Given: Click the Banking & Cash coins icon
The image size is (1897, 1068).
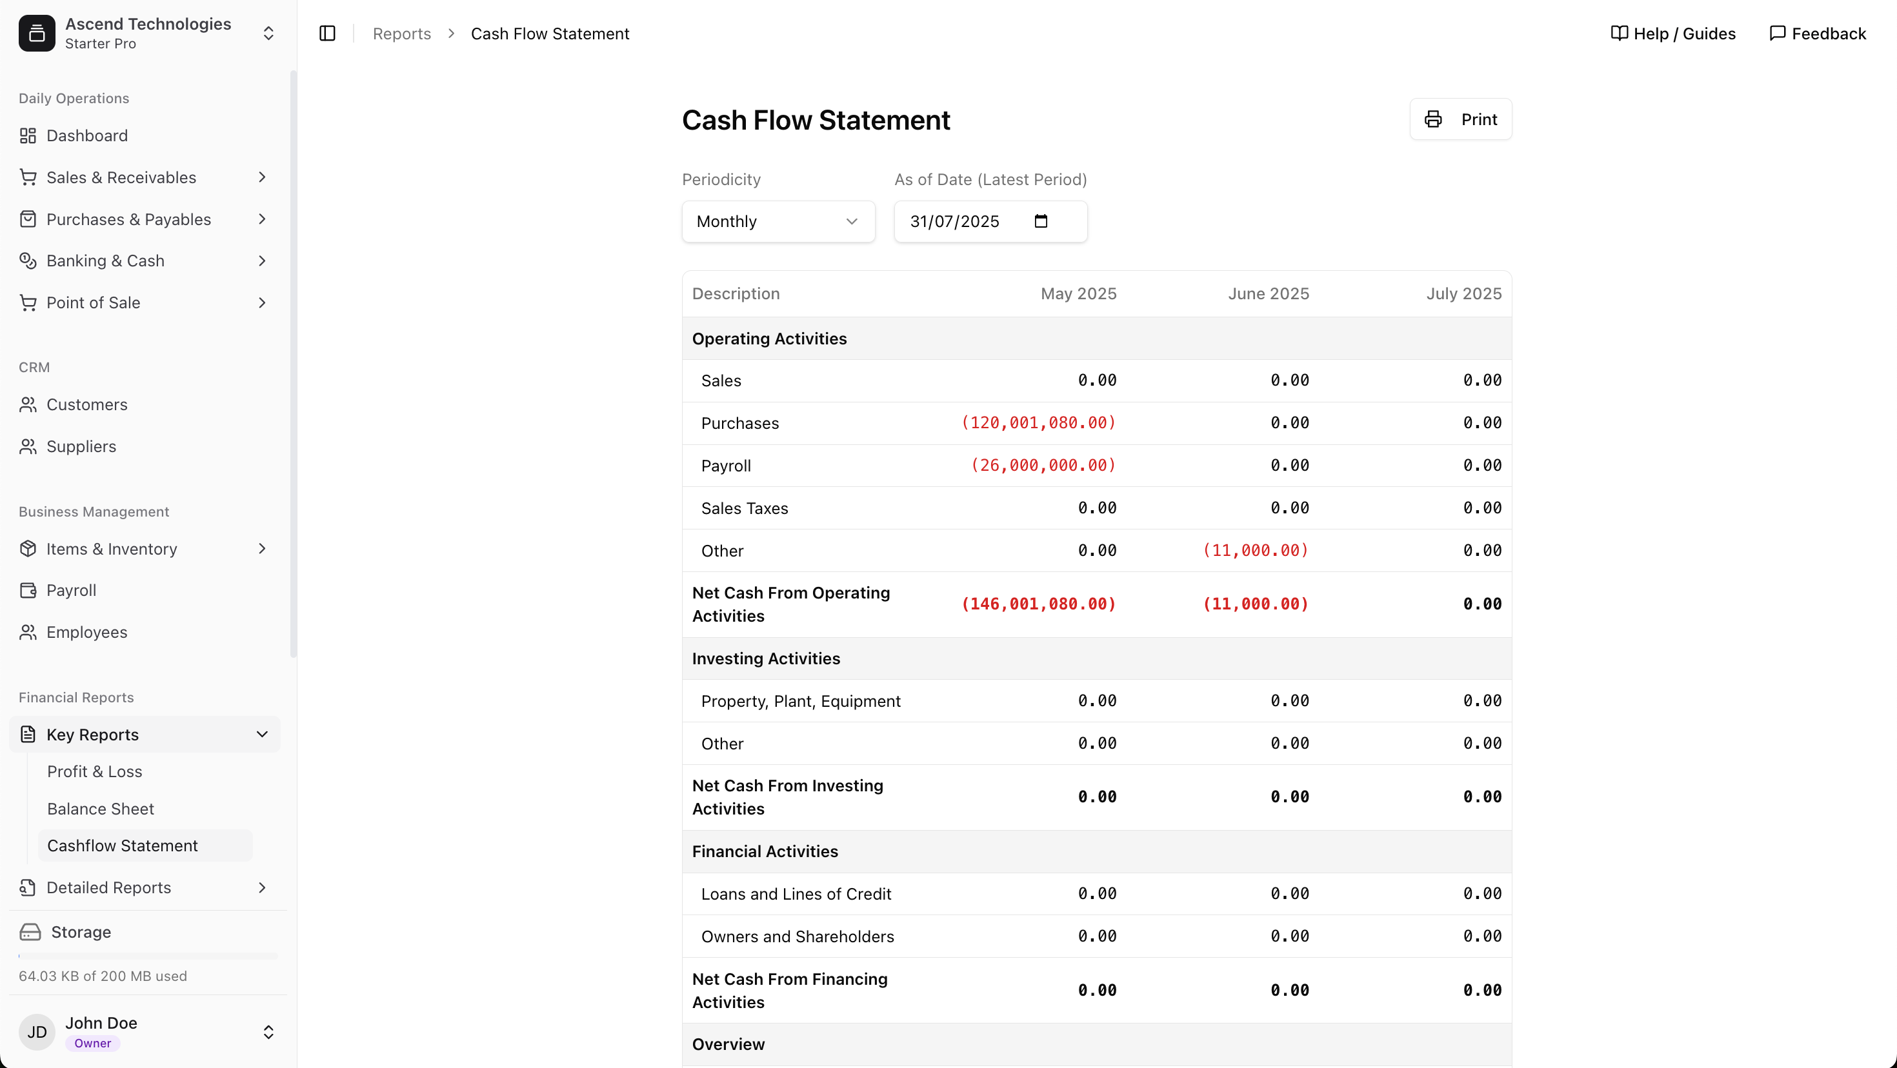Looking at the screenshot, I should click(28, 261).
